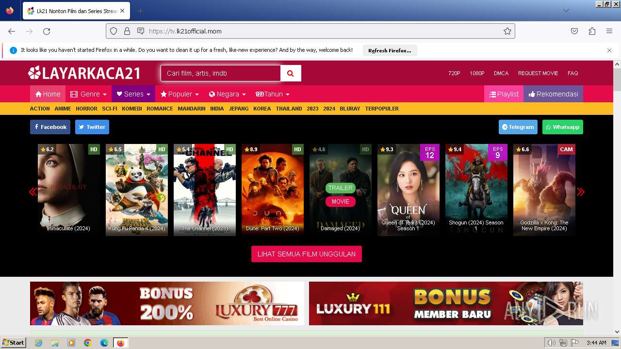Viewport: 621px width, 349px height.
Task: Select the HORROR category link
Action: [86, 109]
